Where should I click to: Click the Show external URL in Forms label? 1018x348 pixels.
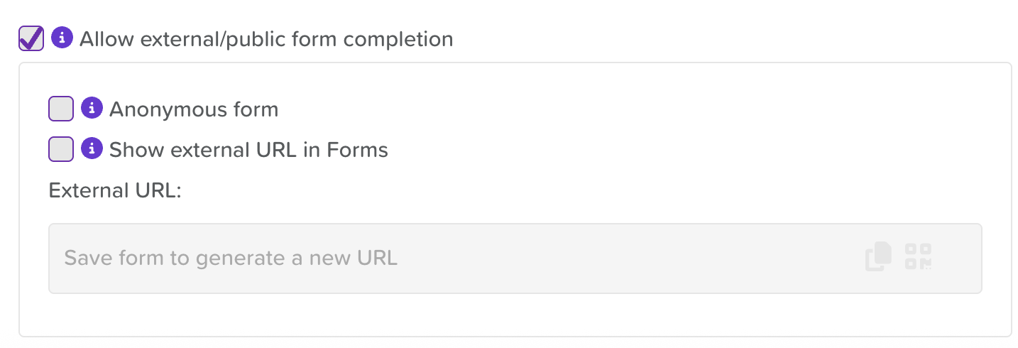pos(248,150)
